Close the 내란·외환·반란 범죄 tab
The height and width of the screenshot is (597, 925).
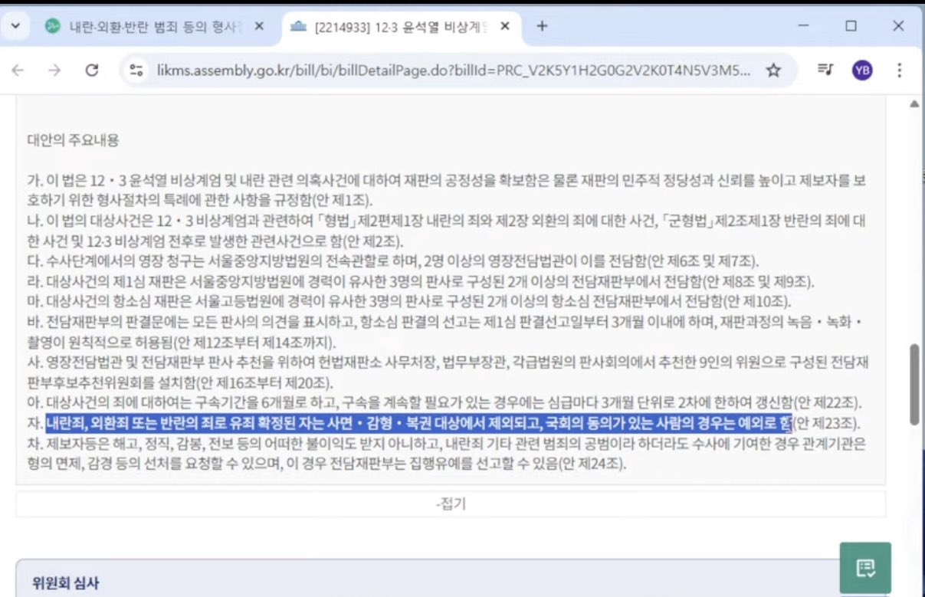pos(259,26)
